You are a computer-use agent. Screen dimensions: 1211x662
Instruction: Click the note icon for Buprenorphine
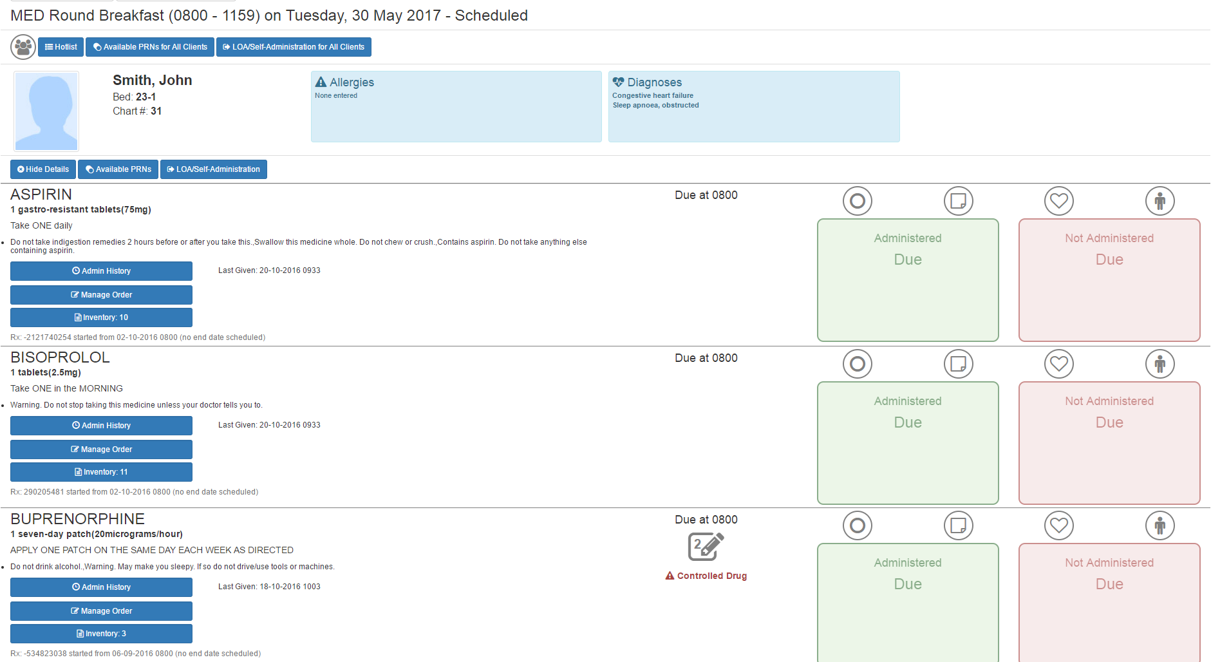tap(958, 526)
